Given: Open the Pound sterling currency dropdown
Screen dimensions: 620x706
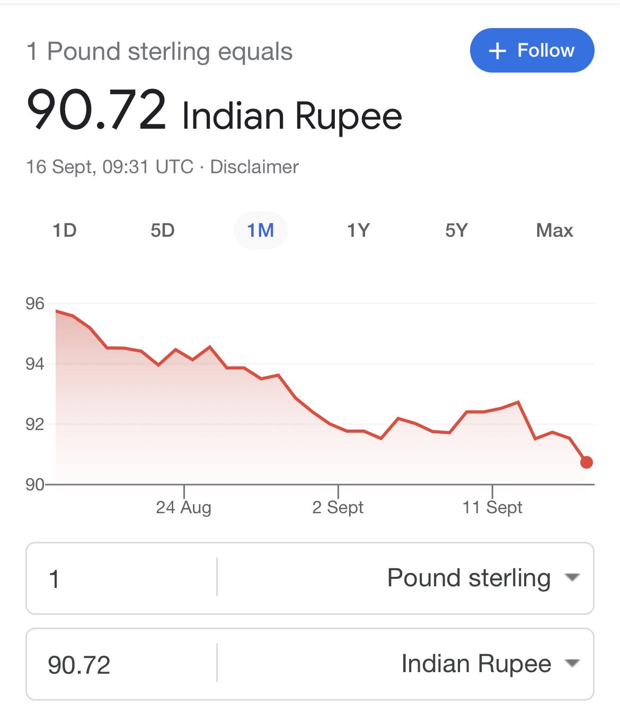Looking at the screenshot, I should tap(405, 578).
